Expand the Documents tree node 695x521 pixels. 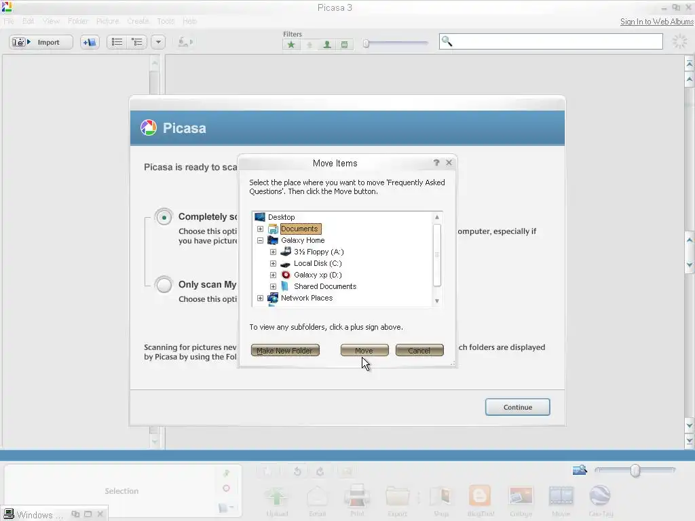tap(260, 229)
